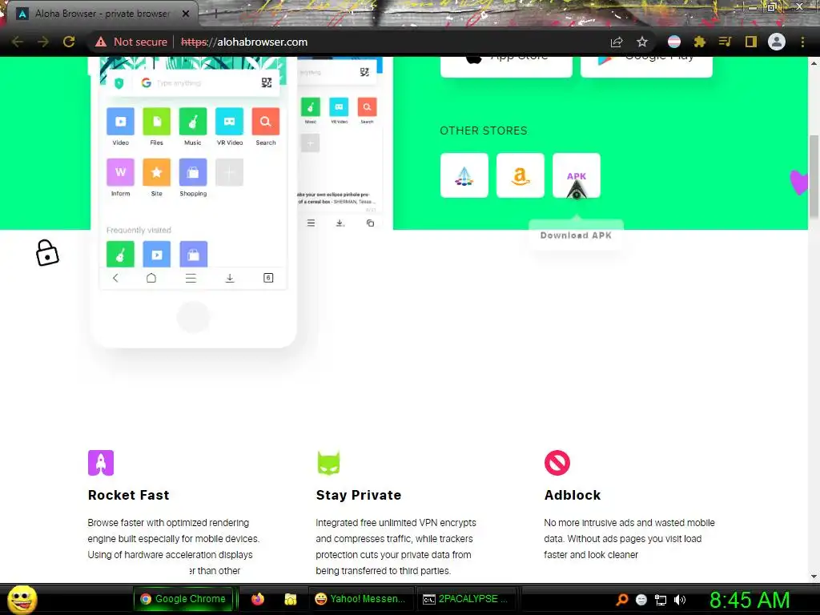Open the Huawei AppGallery store button
The width and height of the screenshot is (820, 615).
[x=464, y=175]
